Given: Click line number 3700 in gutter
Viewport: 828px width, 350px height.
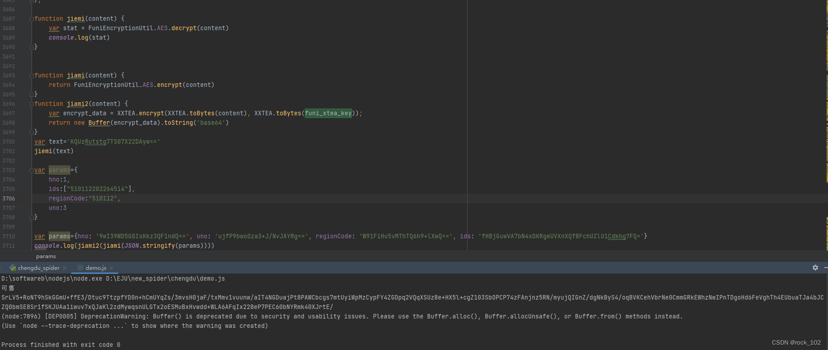Looking at the screenshot, I should [9, 142].
